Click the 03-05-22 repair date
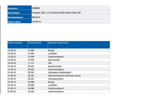The image size is (149, 99). pos(12,92)
